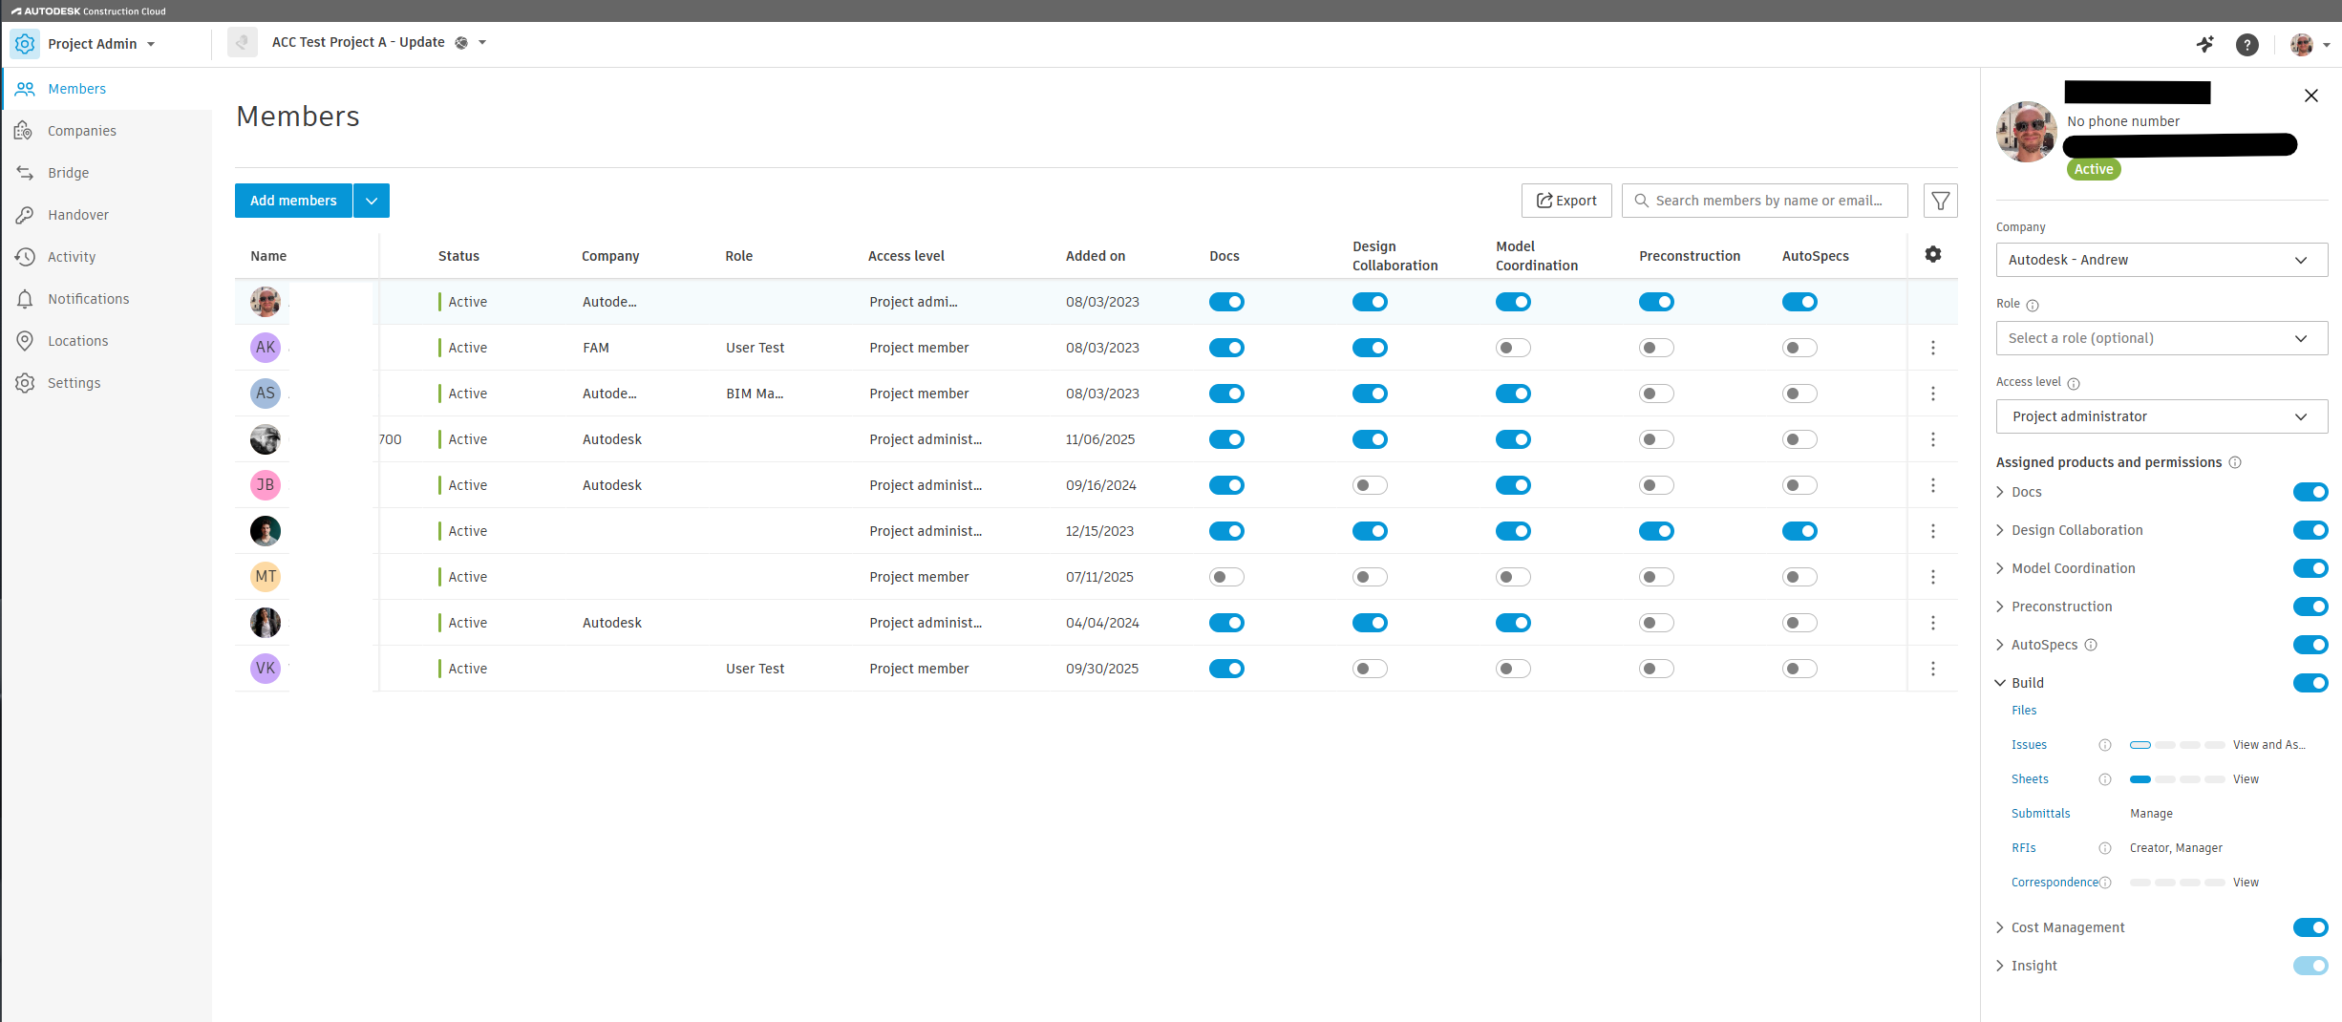Open the Select a role dropdown
Screen dimensions: 2342x1022
(x=2161, y=338)
